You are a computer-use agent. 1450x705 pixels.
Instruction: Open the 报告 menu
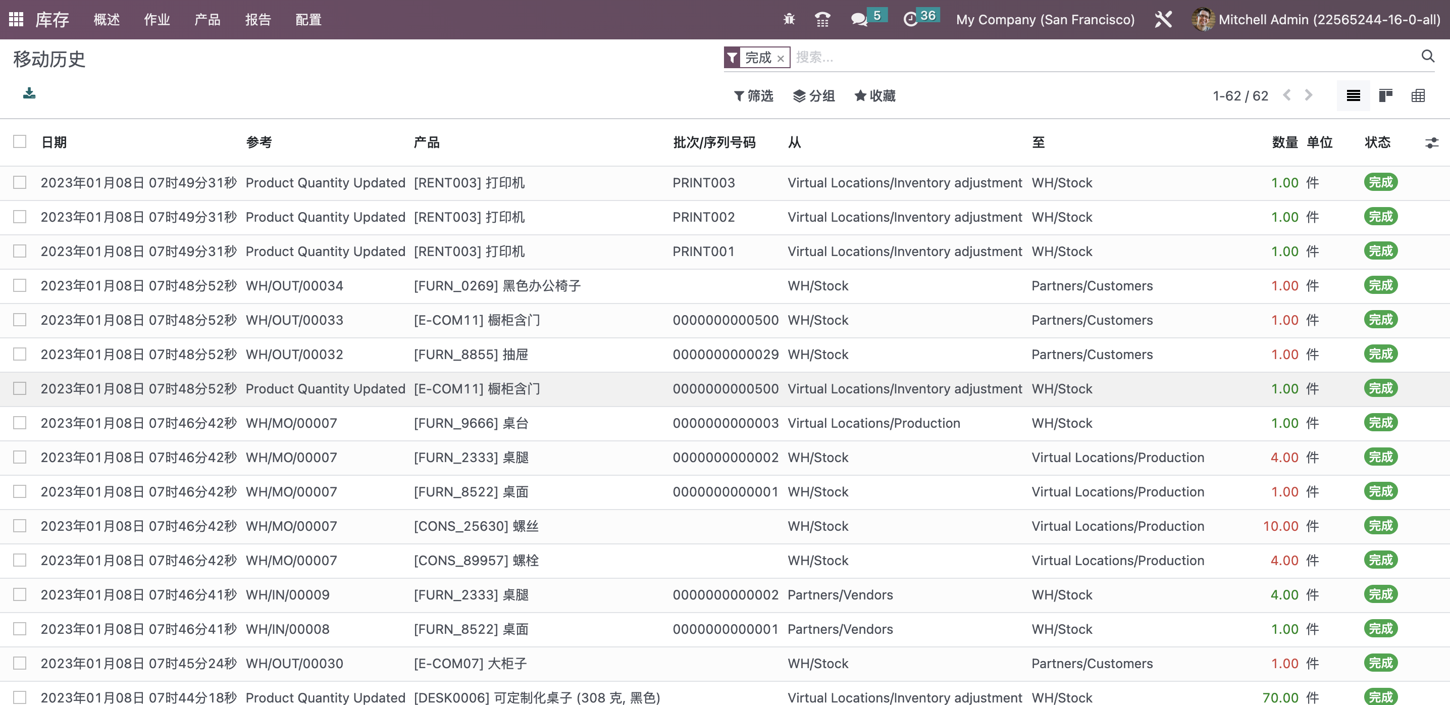[x=258, y=20]
